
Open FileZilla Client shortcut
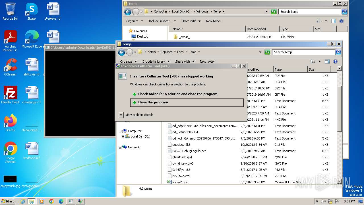(x=10, y=95)
